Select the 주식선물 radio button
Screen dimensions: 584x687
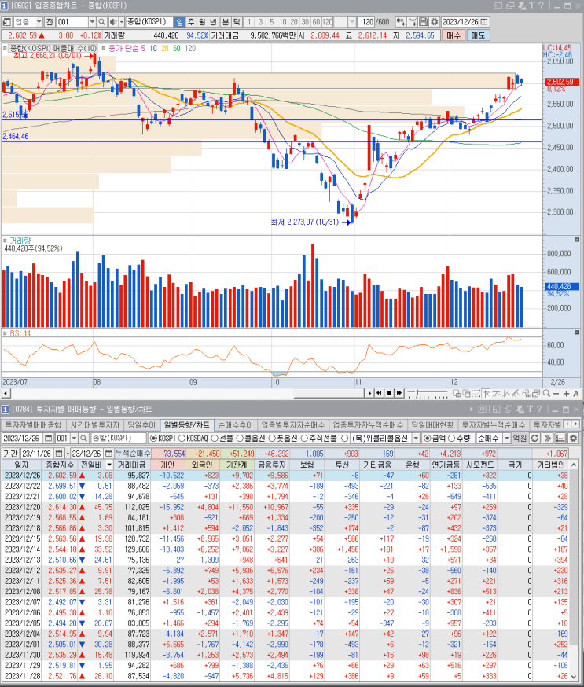(x=304, y=438)
